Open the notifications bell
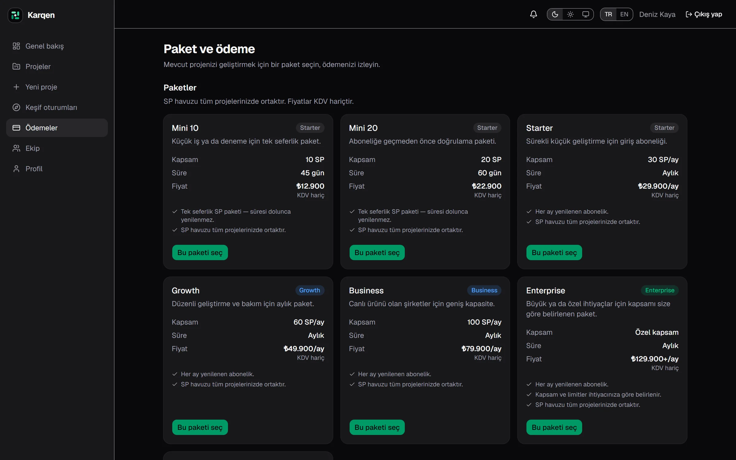Viewport: 736px width, 460px height. pos(533,14)
